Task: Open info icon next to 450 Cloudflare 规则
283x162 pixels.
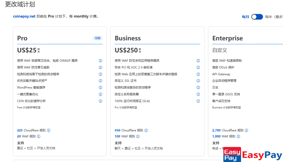Action: click(146, 130)
